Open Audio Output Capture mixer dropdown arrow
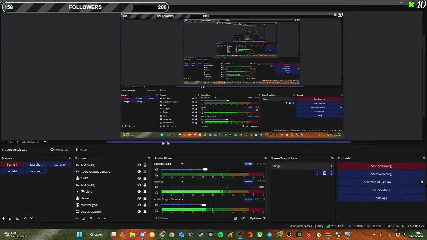The height and width of the screenshot is (240, 427). click(182, 199)
